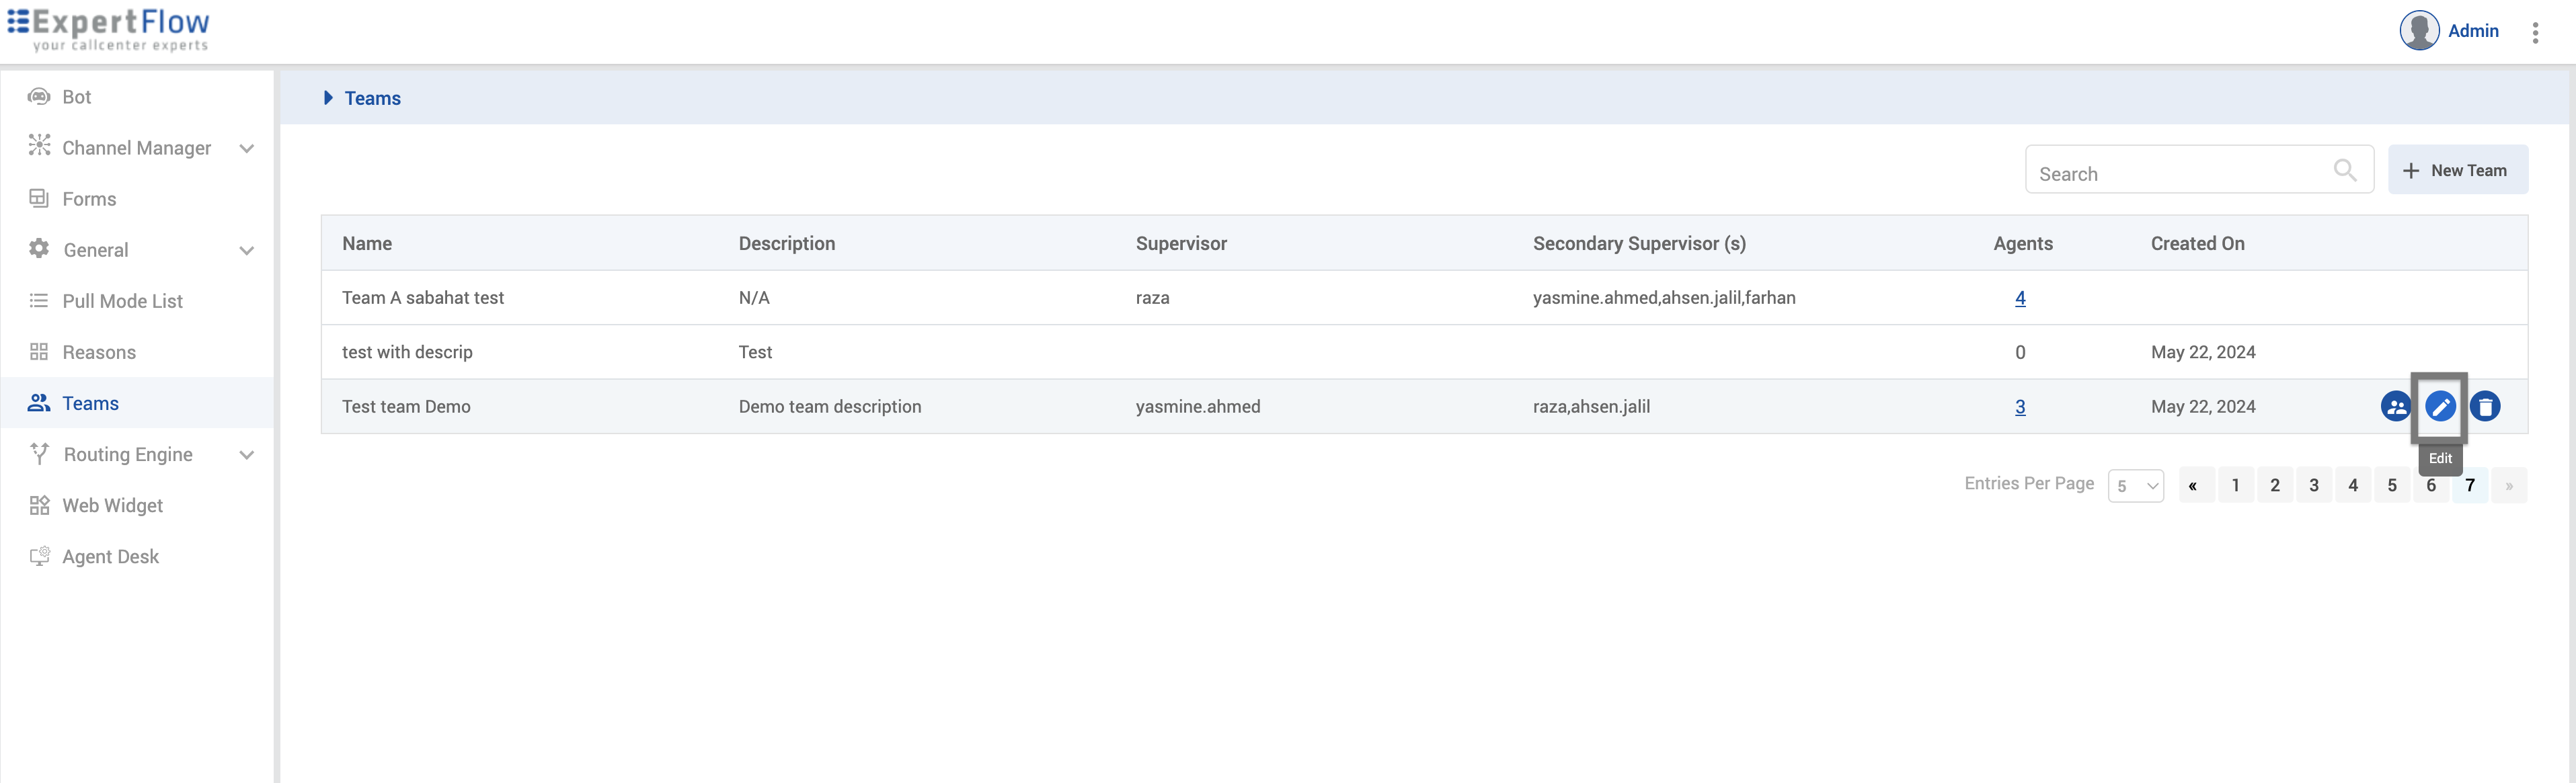Click the delete trash icon for Test team Demo
The height and width of the screenshot is (783, 2576).
pyautogui.click(x=2485, y=407)
